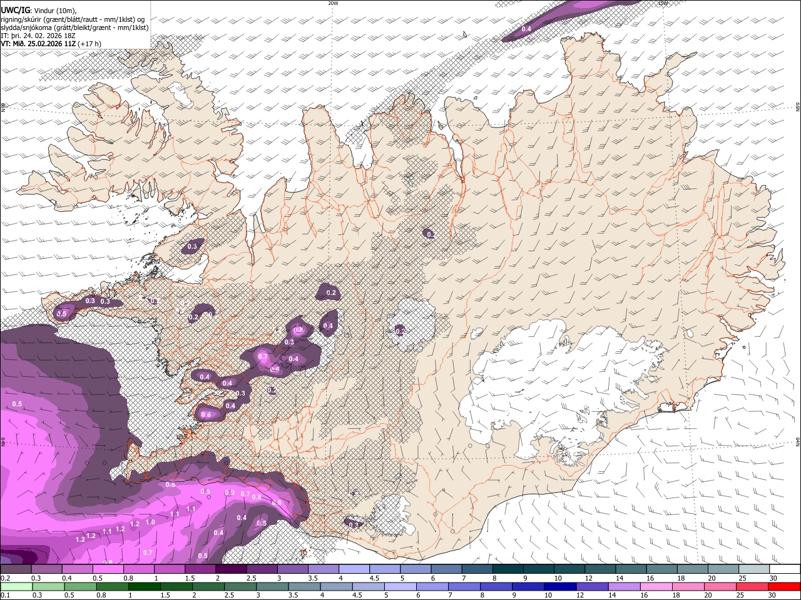Click the 30 label on the upper snow scale

[x=773, y=578]
